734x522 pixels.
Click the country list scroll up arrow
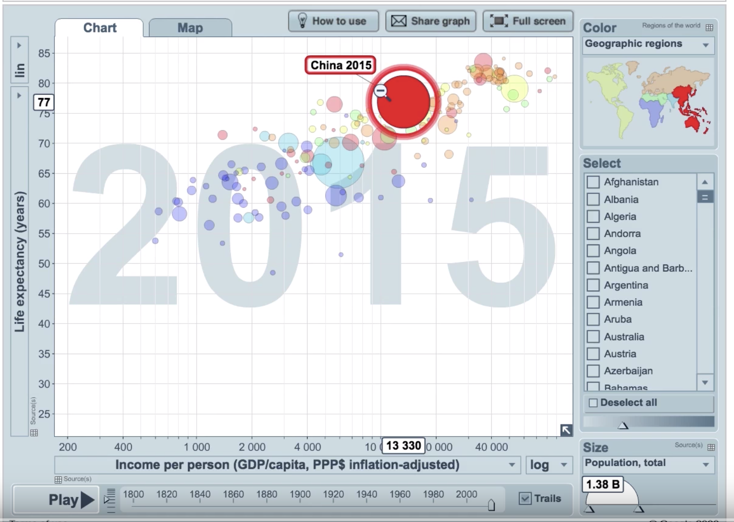click(x=705, y=182)
